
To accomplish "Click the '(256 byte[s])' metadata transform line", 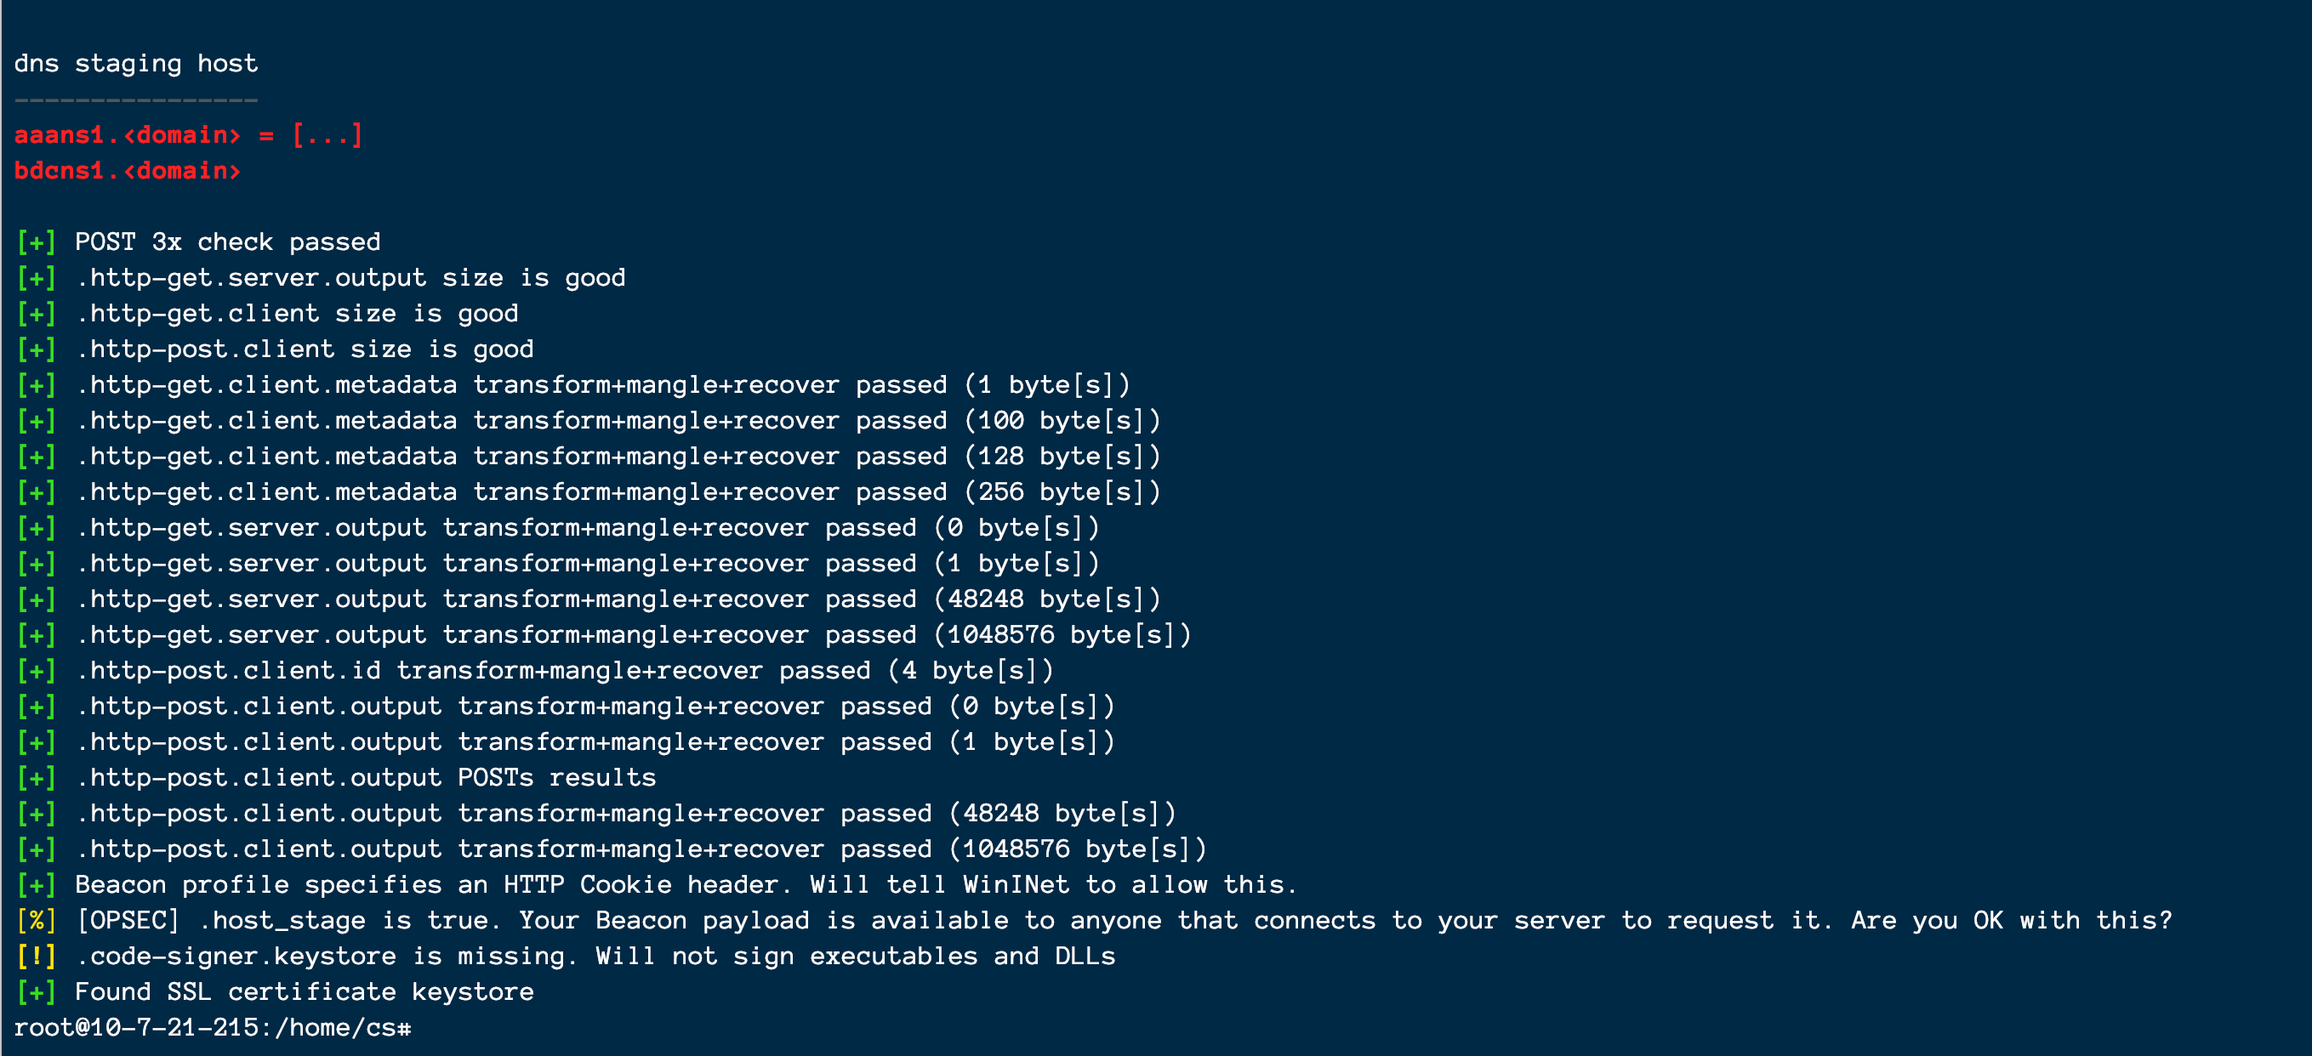I will (618, 492).
